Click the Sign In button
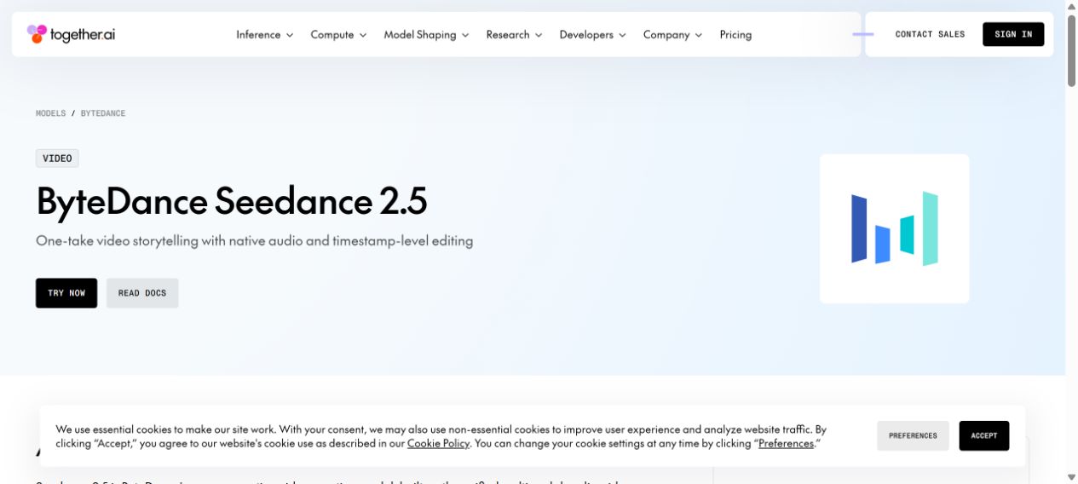 (x=1013, y=34)
